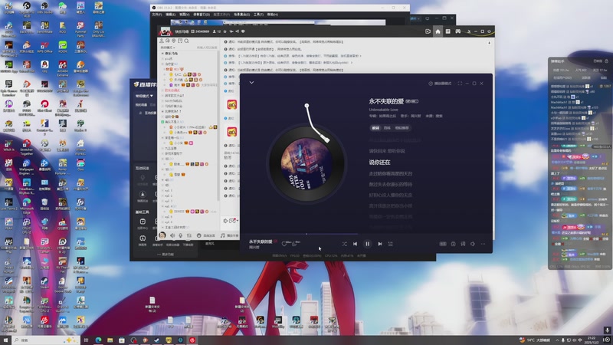613x345 pixels.
Task: Open Wallpaper Engine desktop icon
Action: (26, 166)
